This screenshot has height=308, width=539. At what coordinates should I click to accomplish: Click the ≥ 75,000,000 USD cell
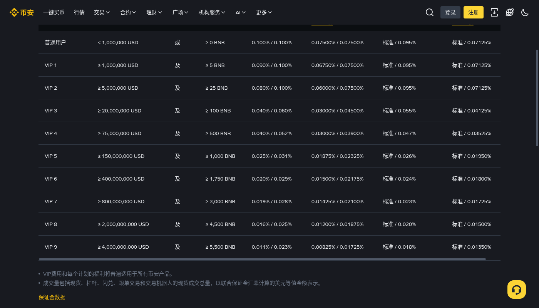[x=119, y=133]
